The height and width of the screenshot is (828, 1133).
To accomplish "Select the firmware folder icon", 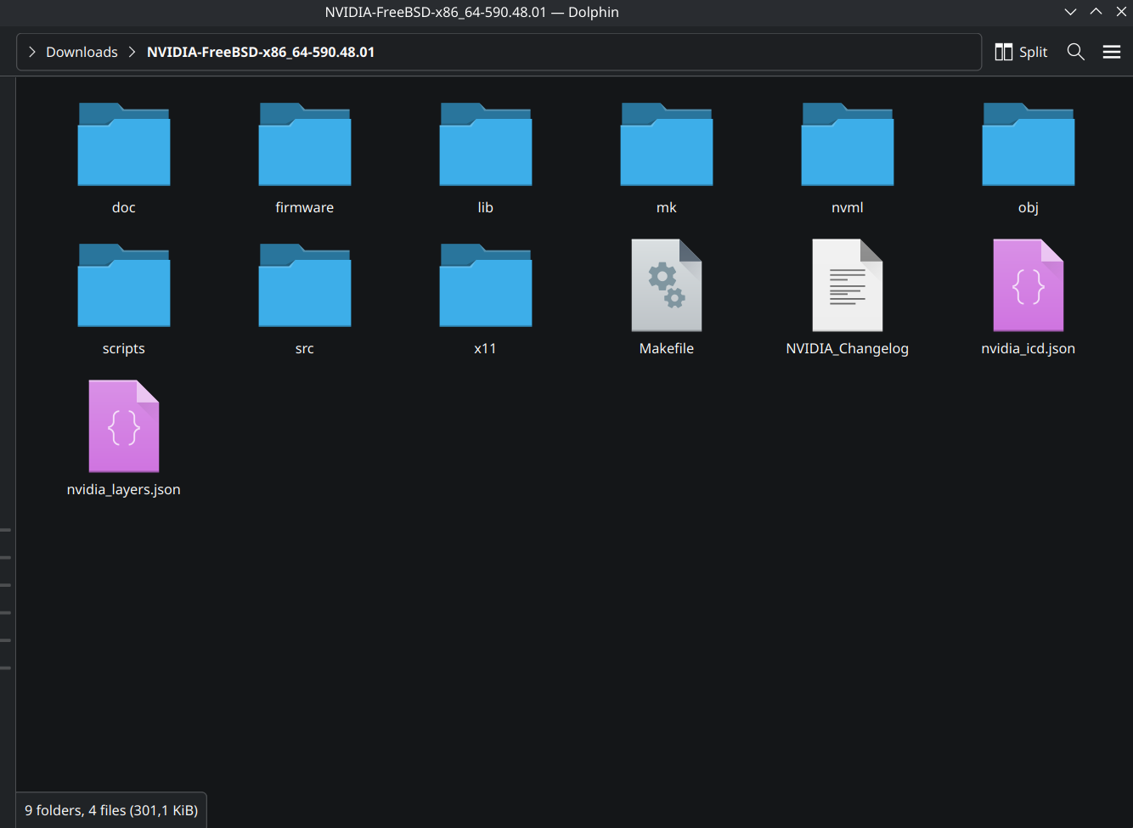I will pyautogui.click(x=305, y=144).
